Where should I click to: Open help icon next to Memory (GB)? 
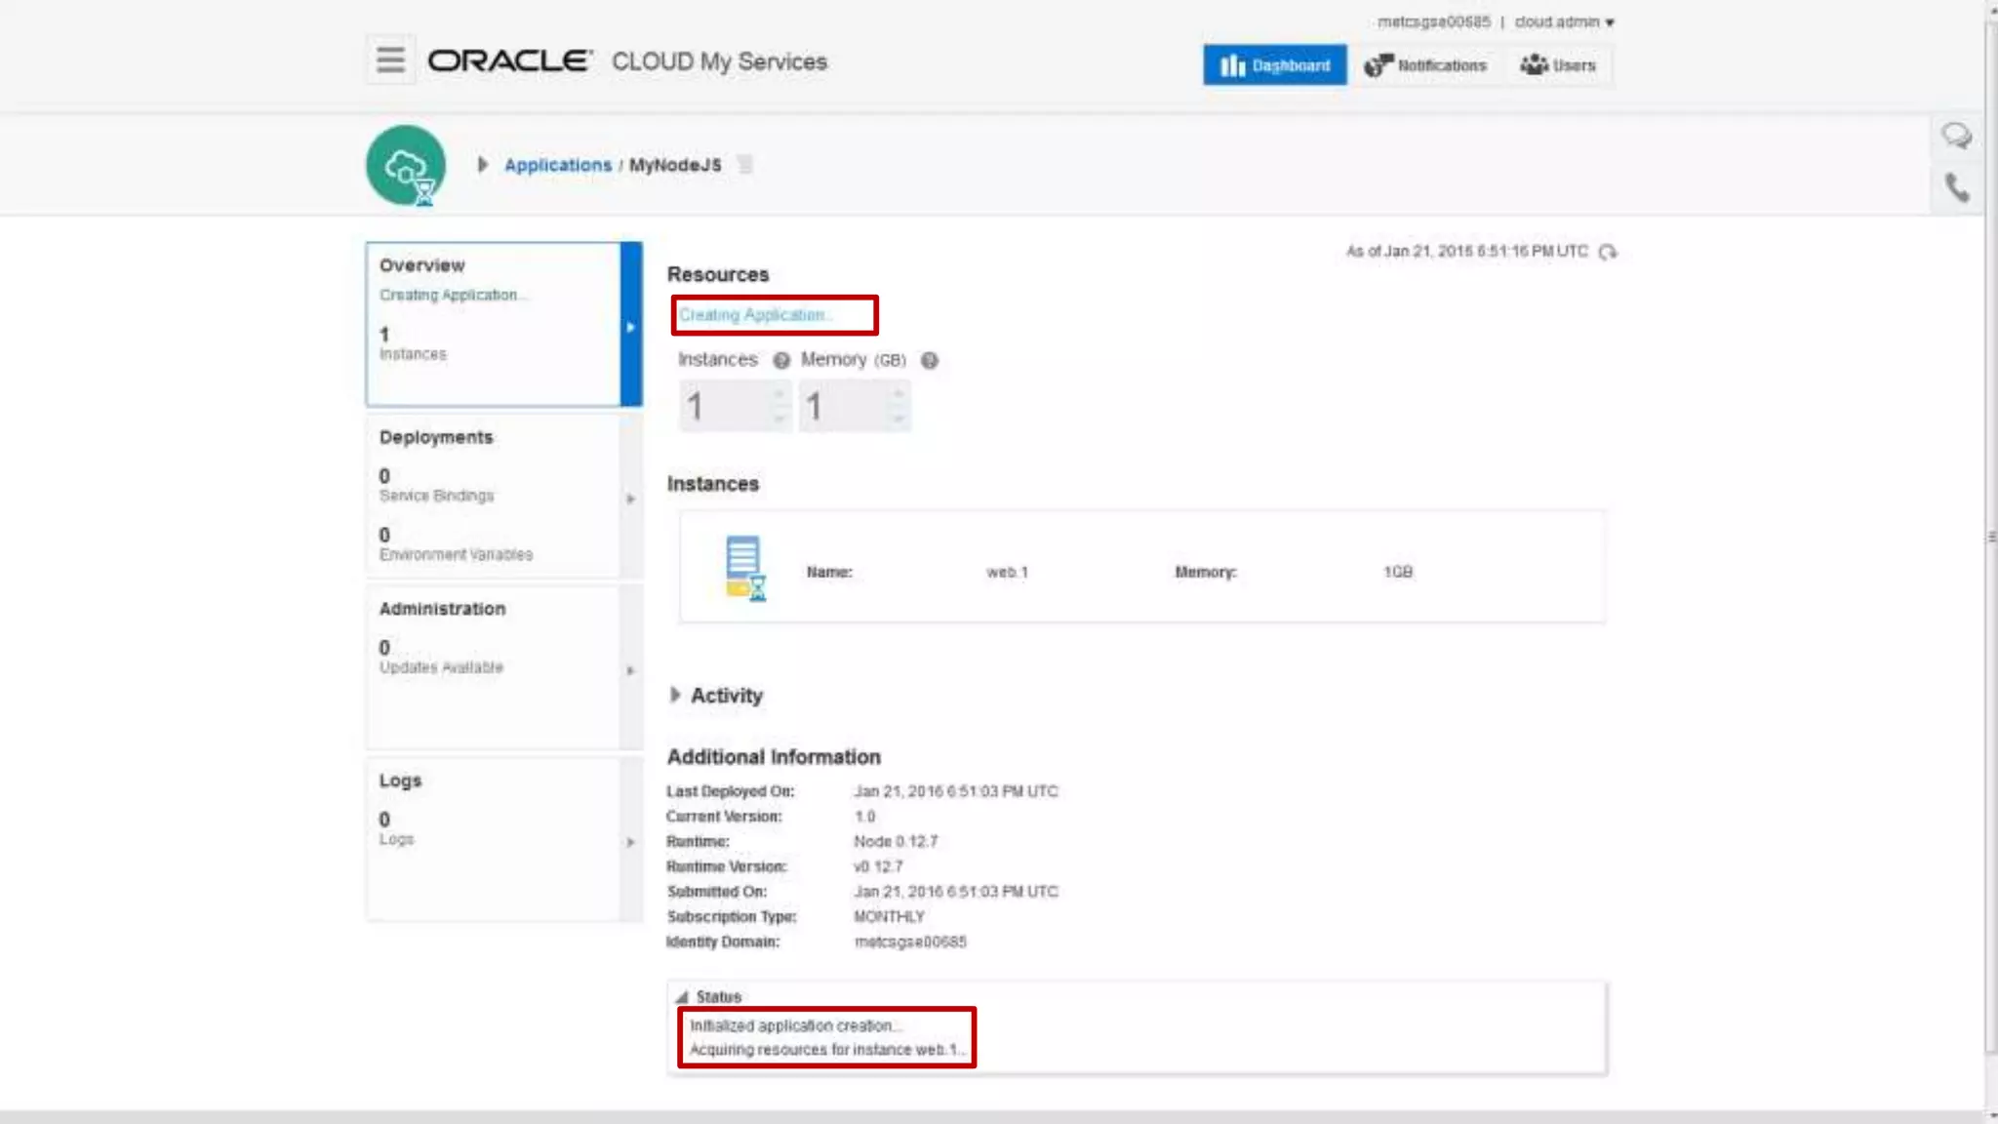click(x=930, y=361)
